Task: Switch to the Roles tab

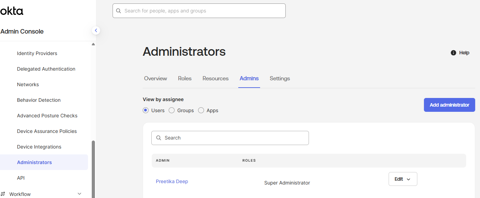Action: click(x=185, y=79)
